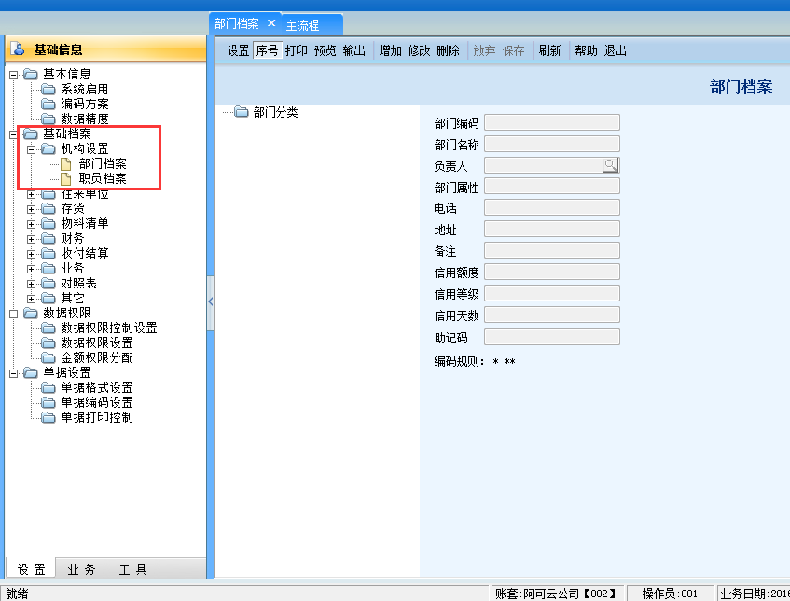This screenshot has height=601, width=790.
Task: Collapse the 基本信息 tree node
Action: pos(13,75)
